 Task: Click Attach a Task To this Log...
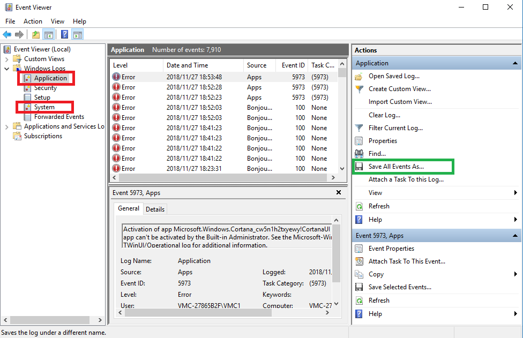click(406, 179)
